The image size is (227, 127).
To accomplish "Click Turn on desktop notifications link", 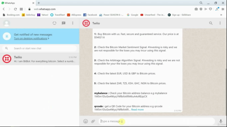I will [x=31, y=38].
